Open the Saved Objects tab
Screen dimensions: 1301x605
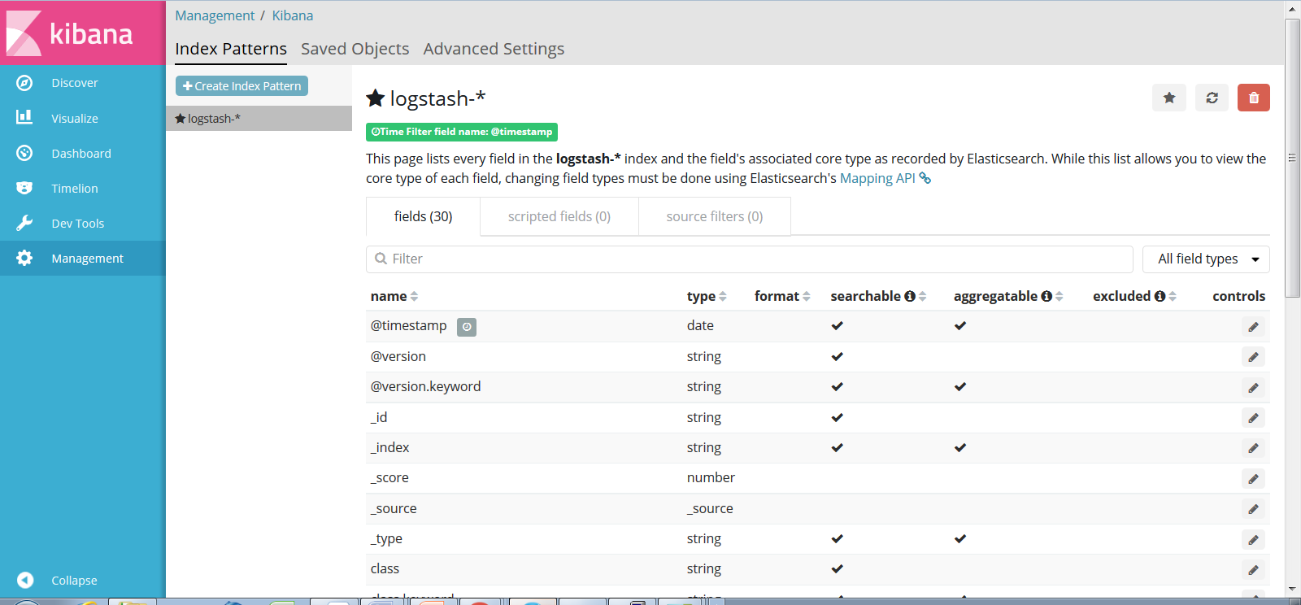[x=355, y=50]
